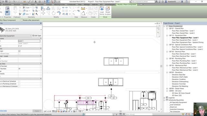Click the Properties palette icon in ribbon
207x116 pixels.
point(7,13)
